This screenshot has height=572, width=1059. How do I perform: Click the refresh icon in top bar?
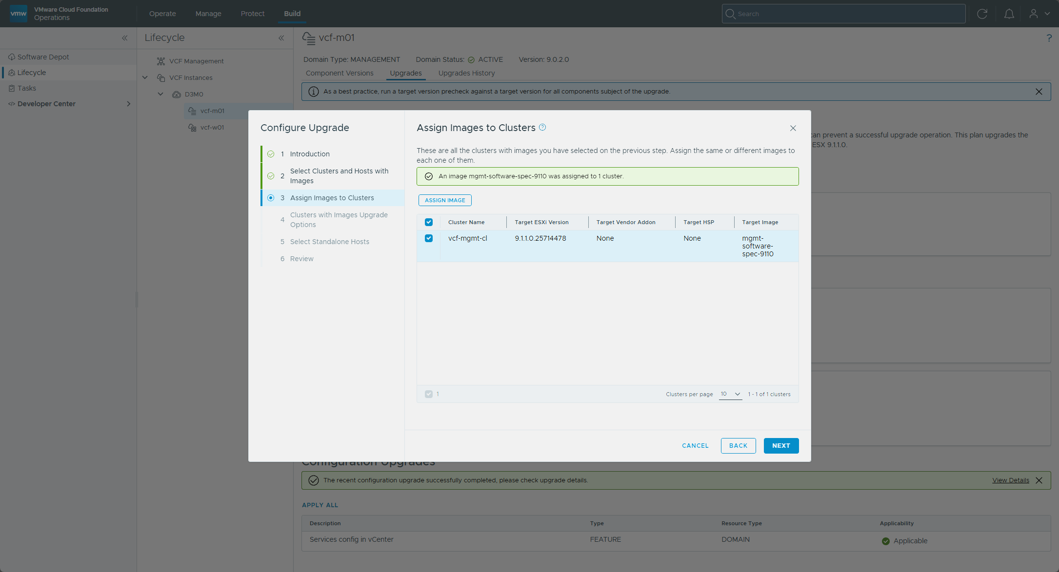(x=982, y=14)
